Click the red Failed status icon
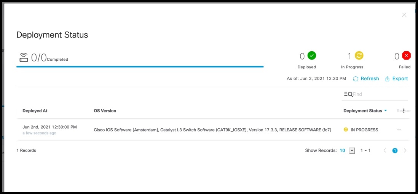This screenshot has height=194, width=418. [406, 55]
